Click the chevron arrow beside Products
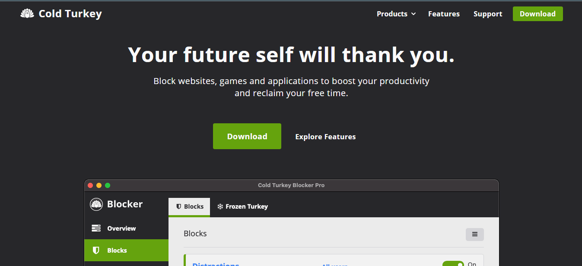Screen dimensions: 582x266 [x=413, y=14]
